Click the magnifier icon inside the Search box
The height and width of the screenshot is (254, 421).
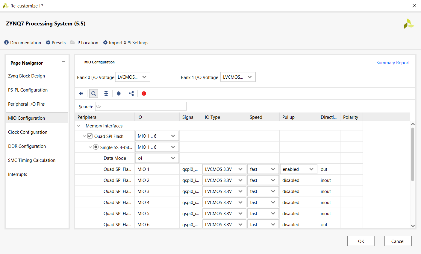99,107
